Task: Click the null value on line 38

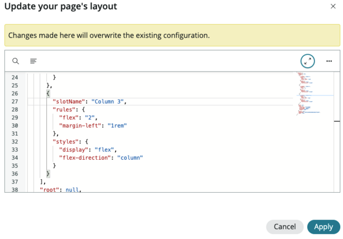Action: 72,190
